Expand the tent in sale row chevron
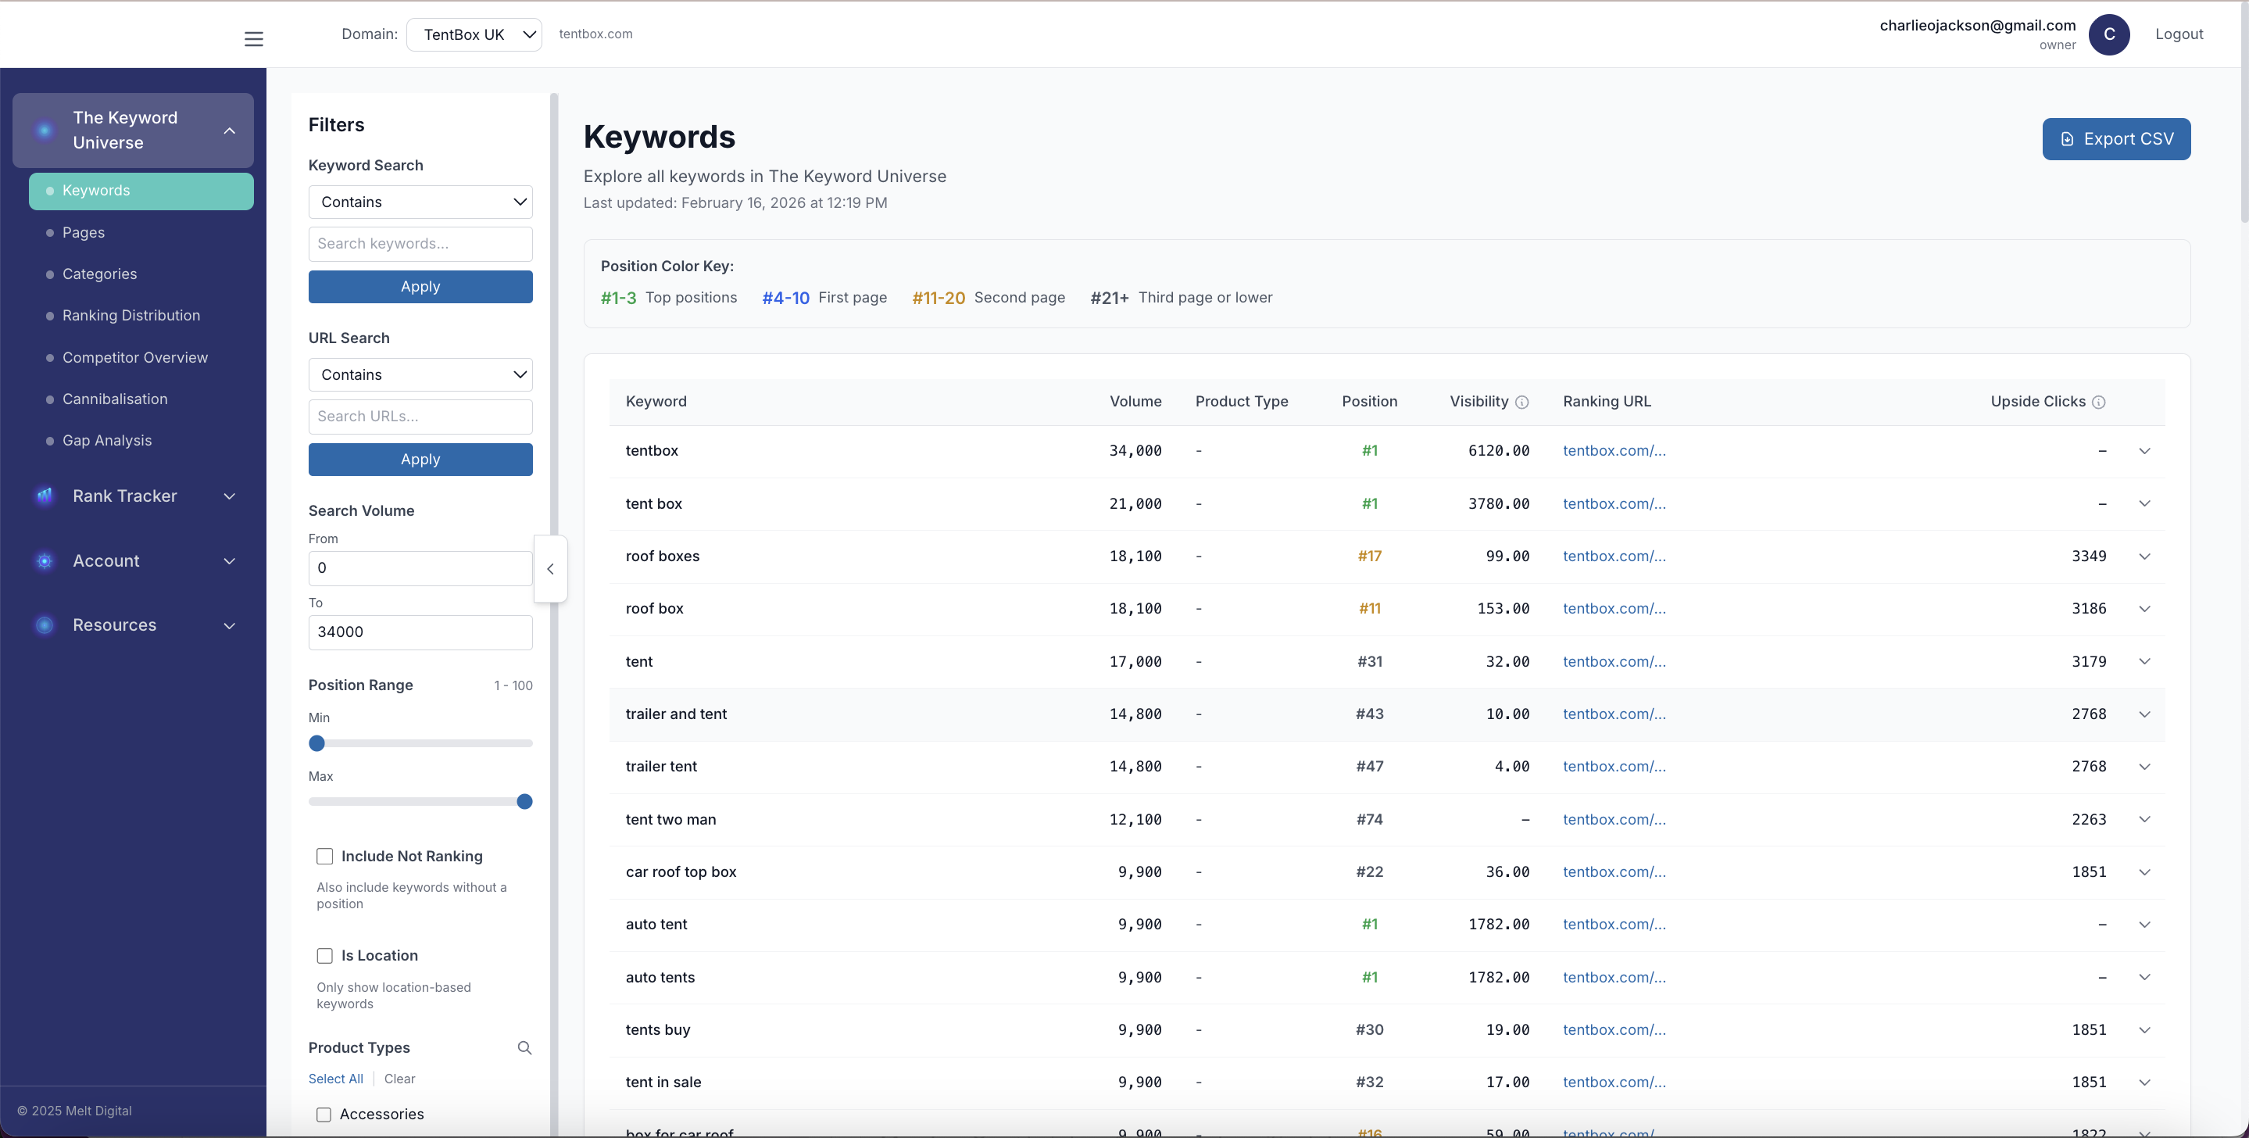The width and height of the screenshot is (2249, 1138). (x=2144, y=1082)
